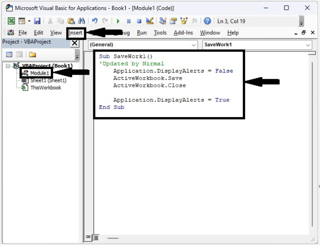Open the Window menu
Image resolution: width=320 pixels, height=246 pixels.
click(x=210, y=32)
